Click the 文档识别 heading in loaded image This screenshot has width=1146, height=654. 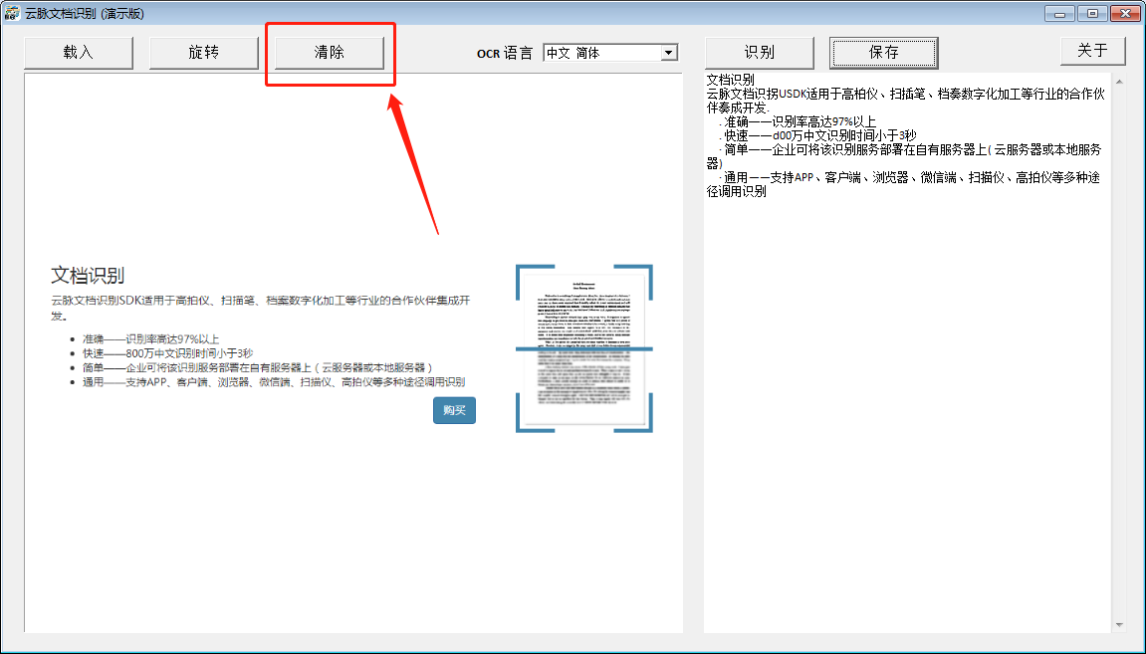pyautogui.click(x=88, y=276)
